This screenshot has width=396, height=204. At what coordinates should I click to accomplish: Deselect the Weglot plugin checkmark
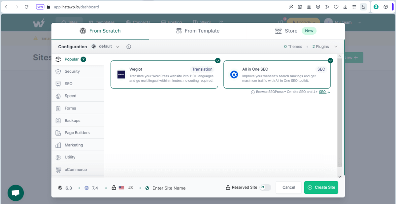(x=218, y=60)
